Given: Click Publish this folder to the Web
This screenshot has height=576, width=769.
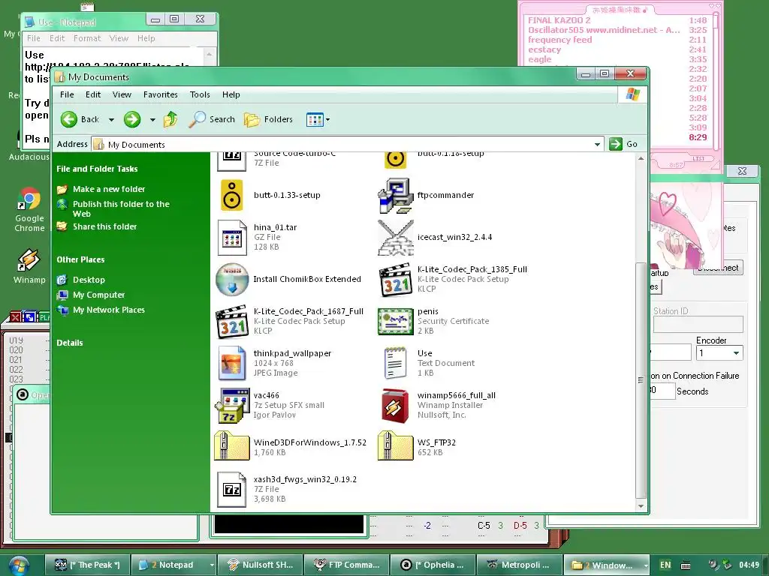Looking at the screenshot, I should [x=121, y=208].
